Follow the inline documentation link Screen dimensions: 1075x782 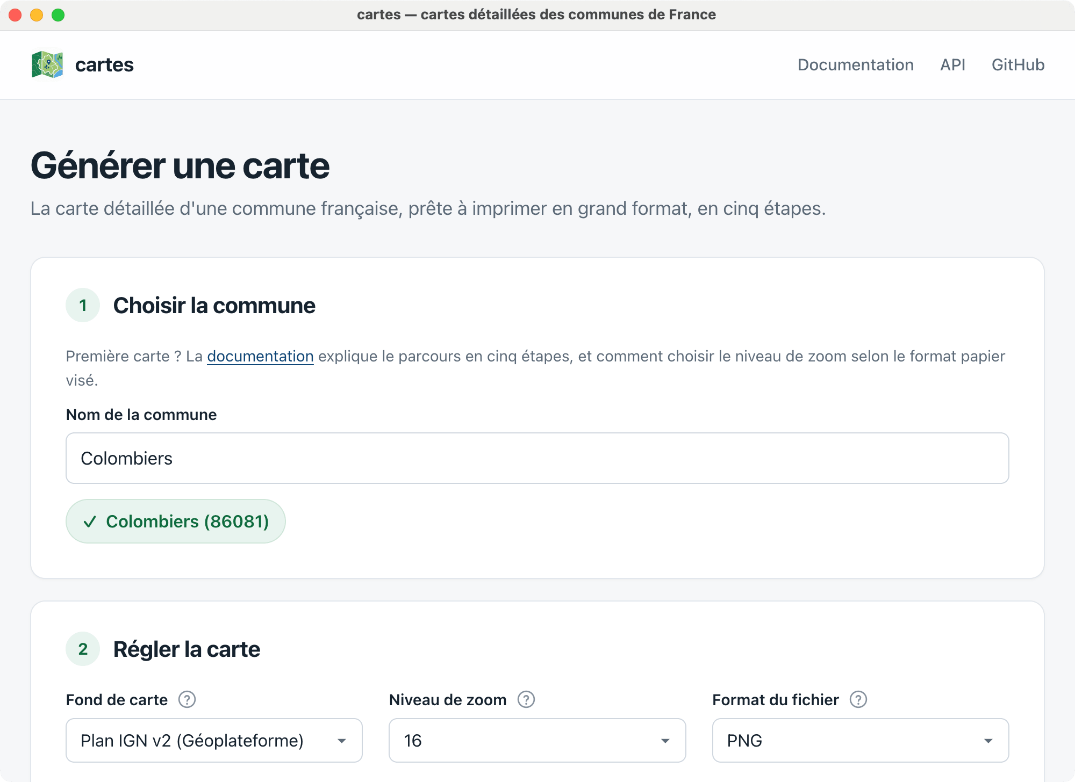pyautogui.click(x=260, y=356)
